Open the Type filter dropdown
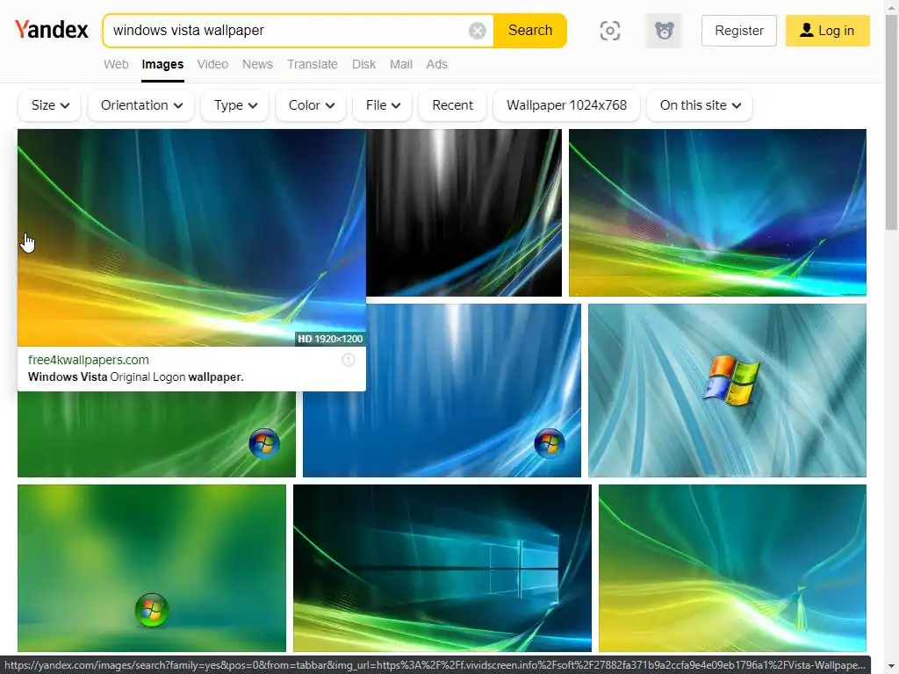The image size is (899, 674). tap(235, 105)
